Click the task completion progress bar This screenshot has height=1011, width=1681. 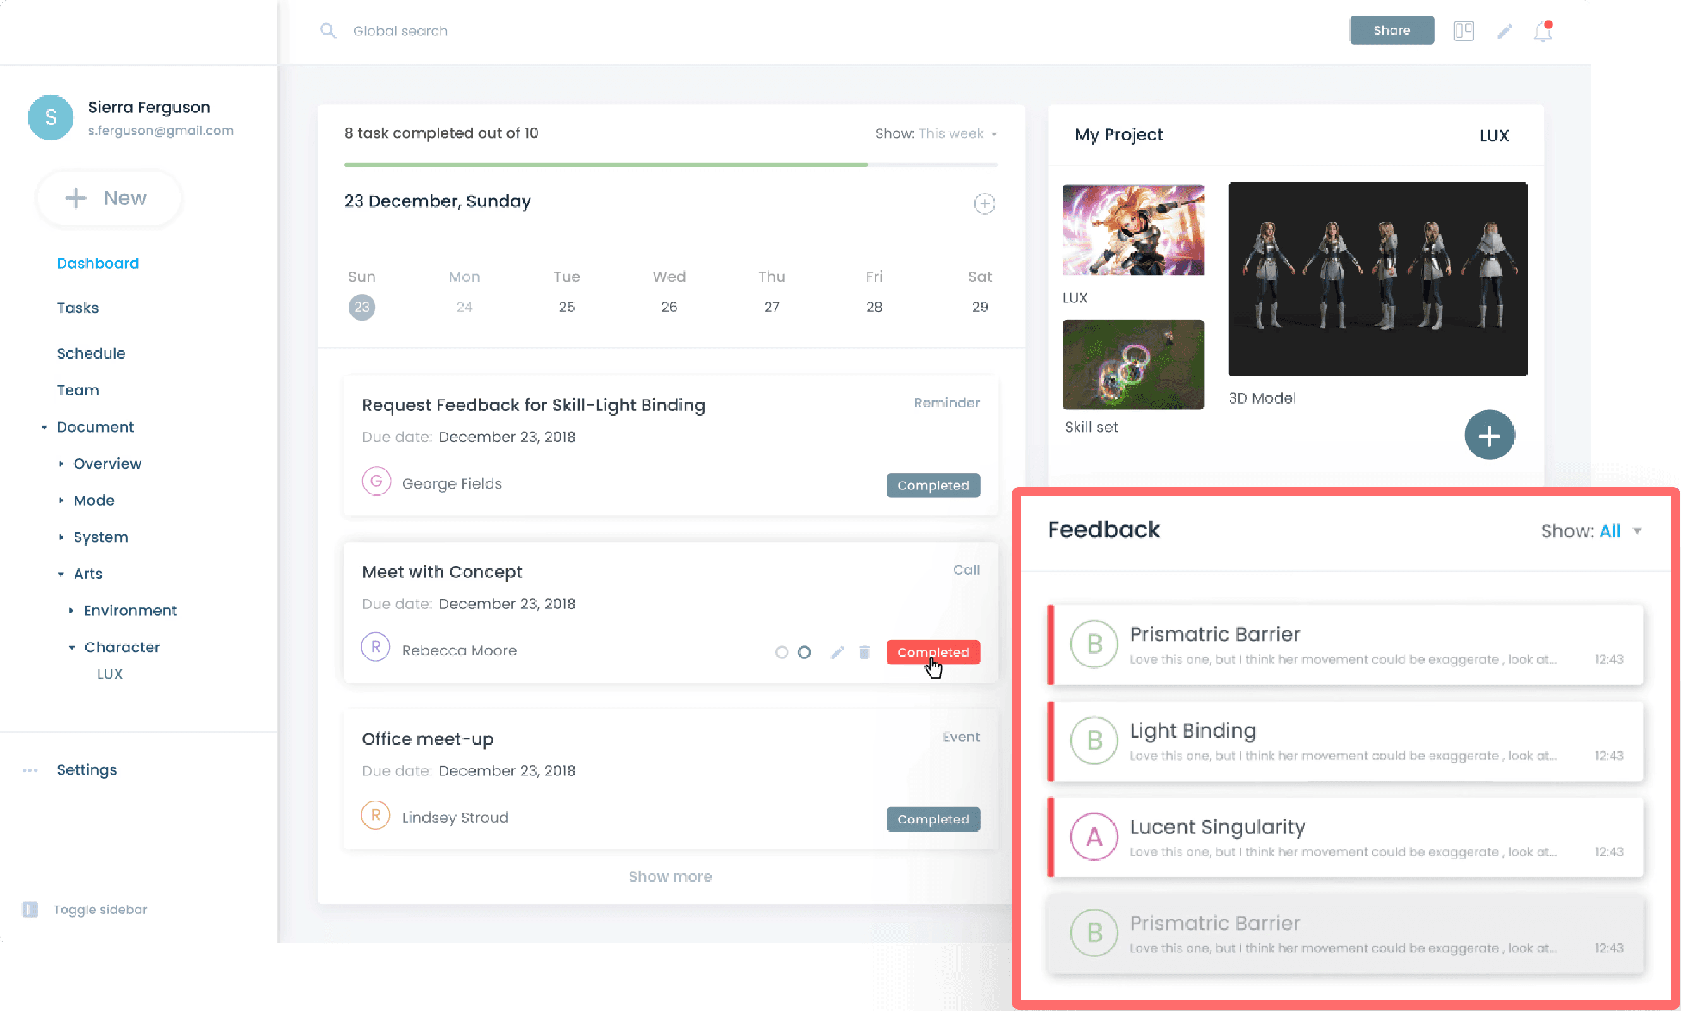tap(670, 165)
